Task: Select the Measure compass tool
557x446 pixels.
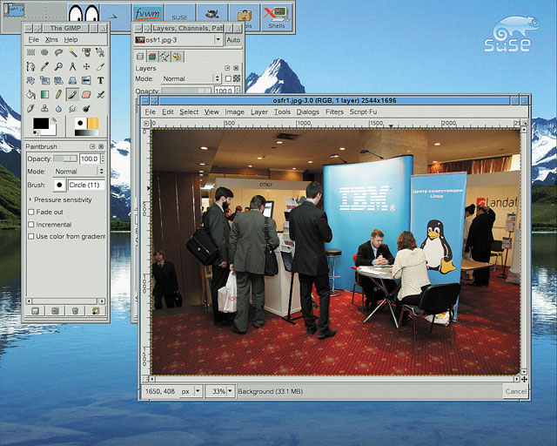Action: pos(72,66)
